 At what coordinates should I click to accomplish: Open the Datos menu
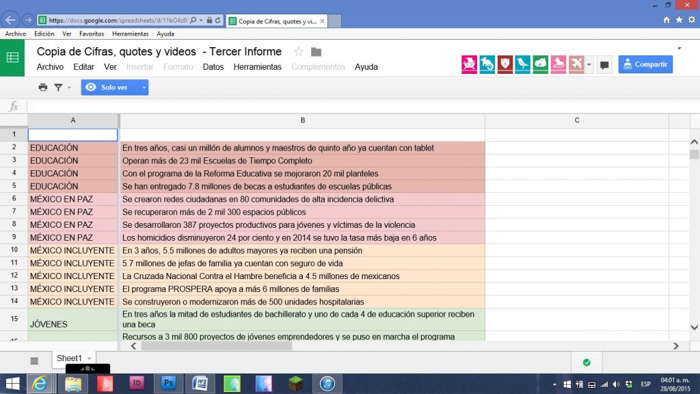click(x=213, y=67)
